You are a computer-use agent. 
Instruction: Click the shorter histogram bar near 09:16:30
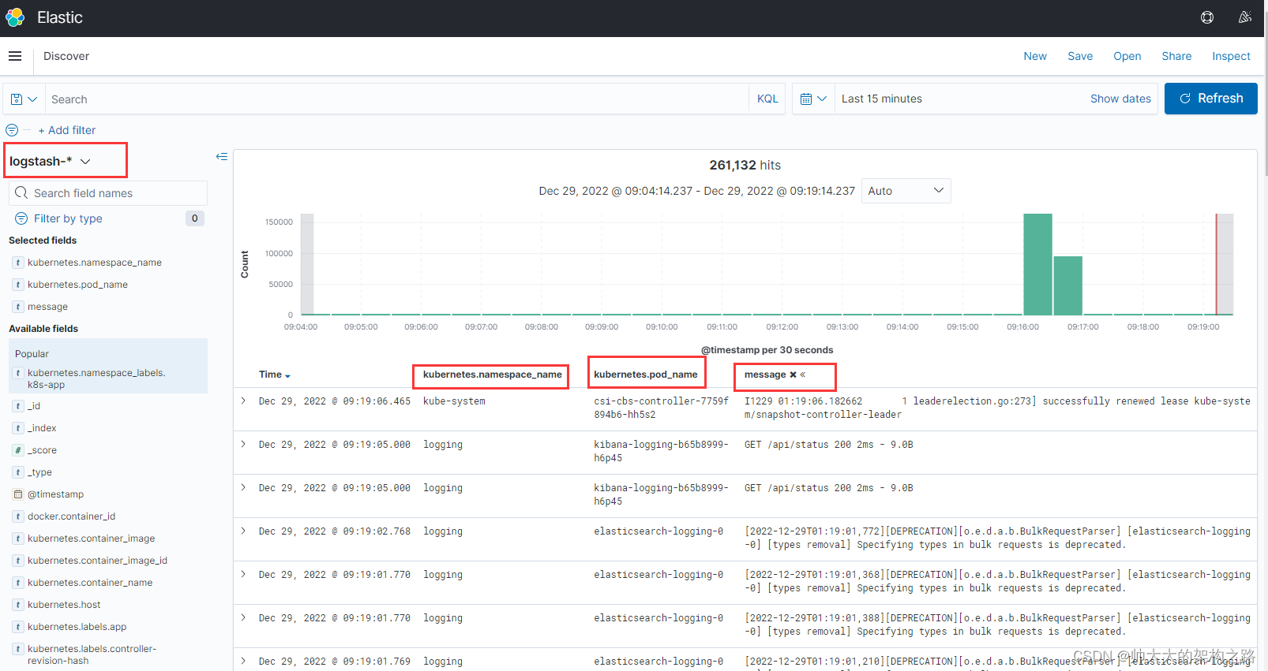point(1067,285)
